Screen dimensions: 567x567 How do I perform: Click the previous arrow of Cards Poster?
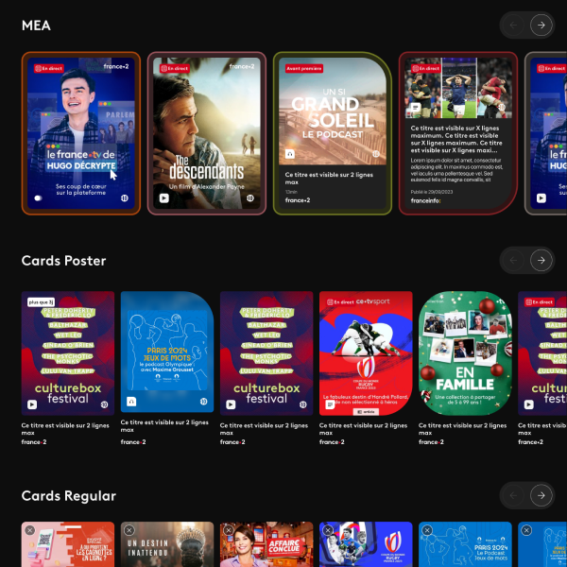click(513, 261)
